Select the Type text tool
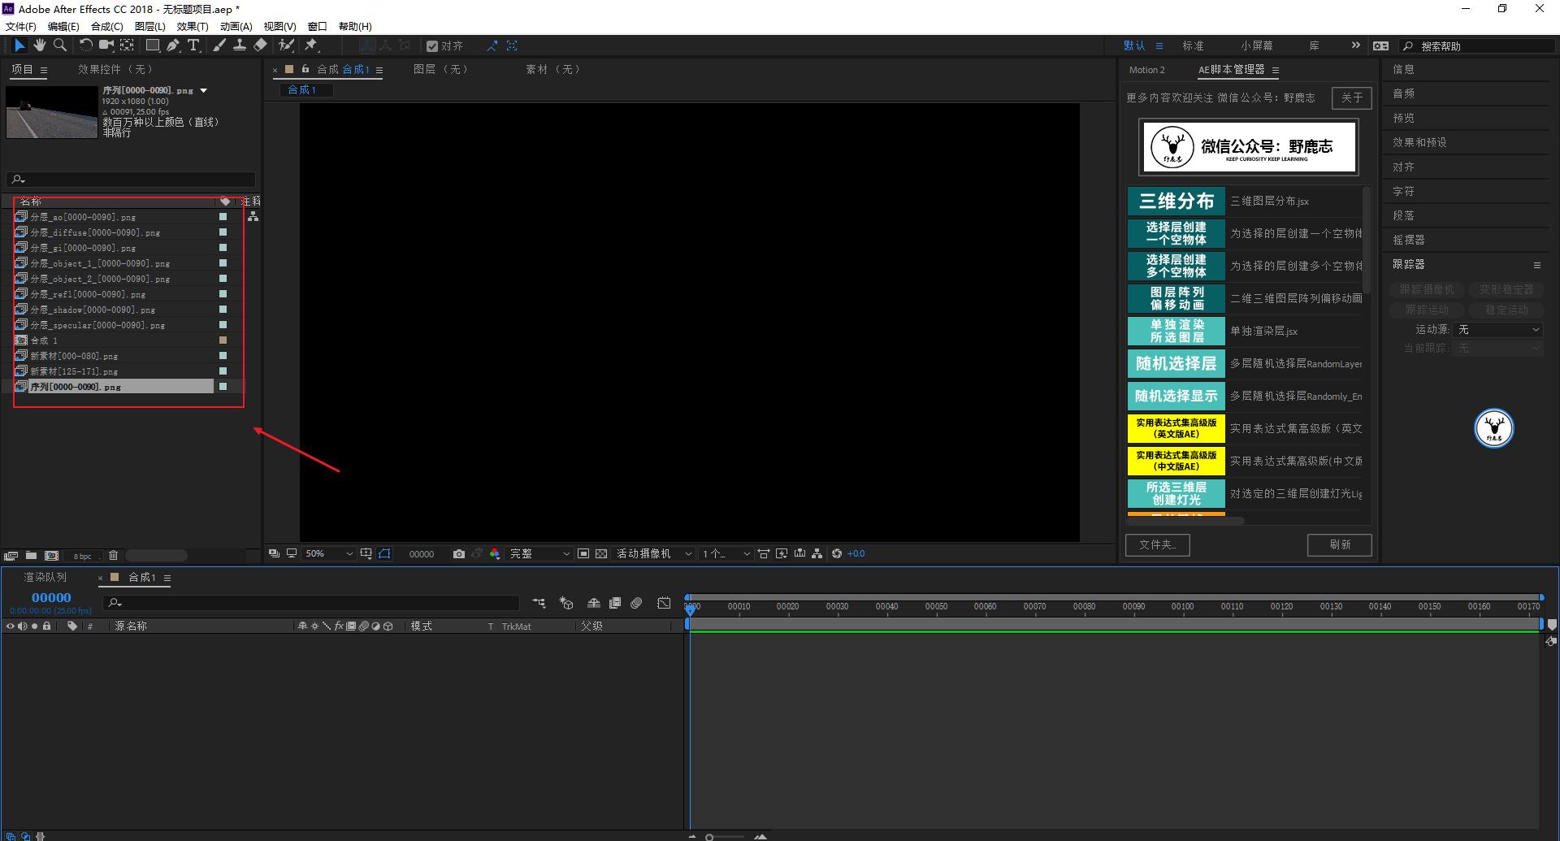The width and height of the screenshot is (1560, 841). 193,46
